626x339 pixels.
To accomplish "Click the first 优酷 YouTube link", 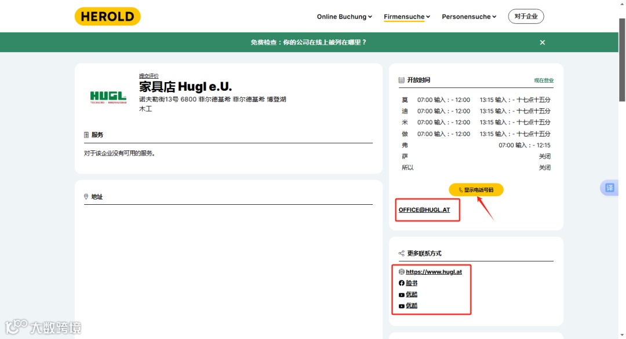I will click(x=412, y=294).
